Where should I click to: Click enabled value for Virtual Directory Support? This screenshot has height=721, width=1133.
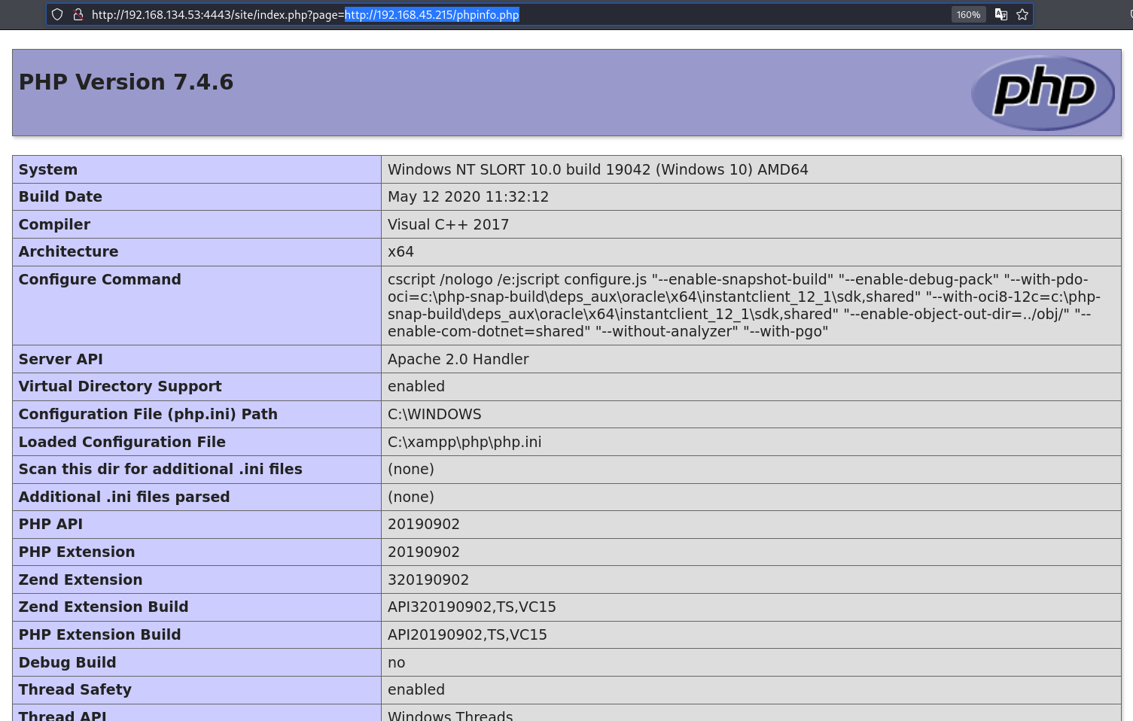[x=416, y=386]
